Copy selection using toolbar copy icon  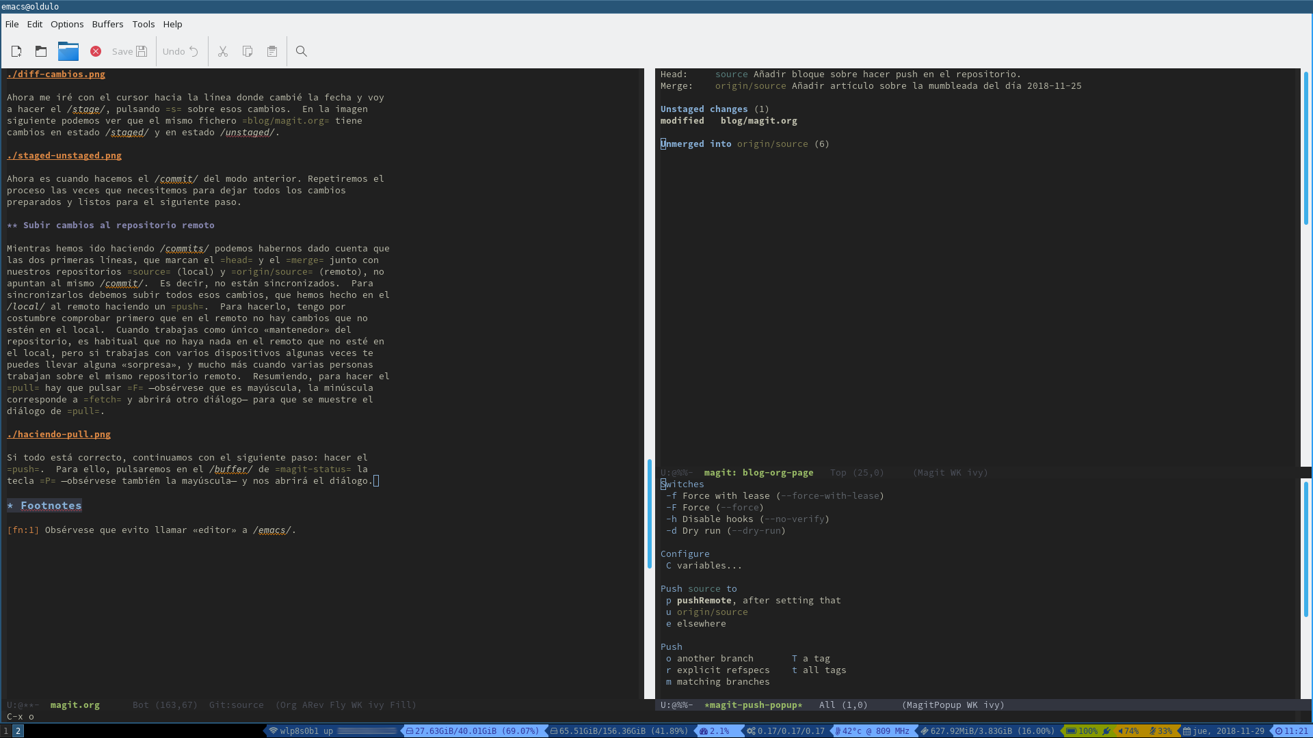click(248, 51)
